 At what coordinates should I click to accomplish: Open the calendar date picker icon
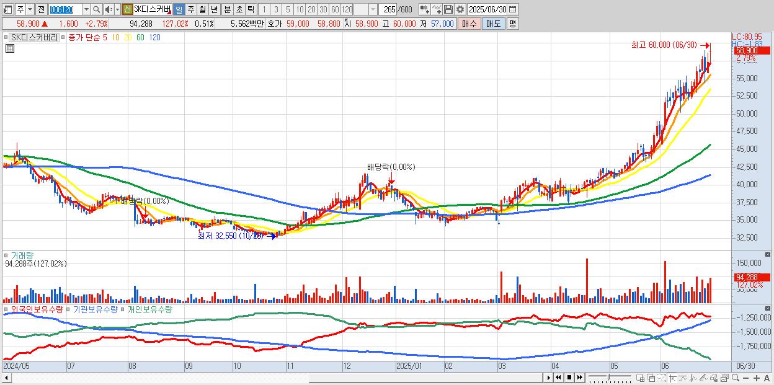click(x=514, y=9)
